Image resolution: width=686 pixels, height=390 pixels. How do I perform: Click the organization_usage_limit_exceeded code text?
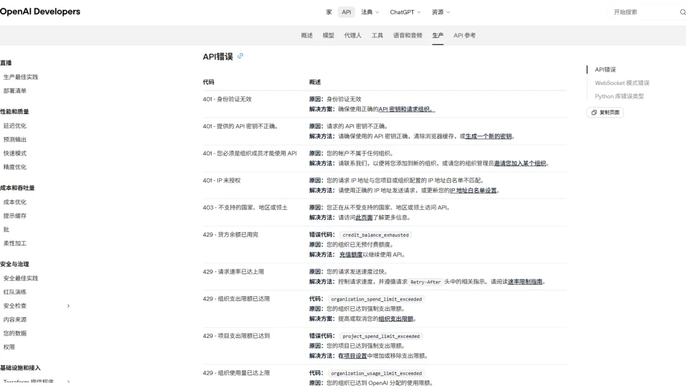[376, 374]
